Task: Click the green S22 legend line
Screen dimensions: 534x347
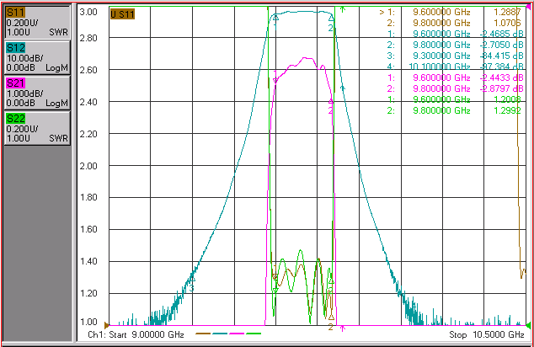Action: pyautogui.click(x=254, y=334)
